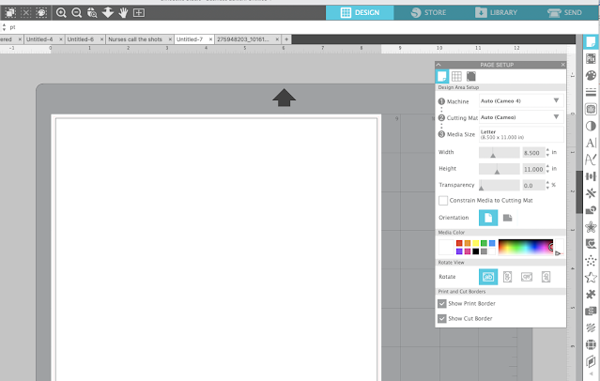Open the Rhinestones dotted star panel
This screenshot has width=600, height=381.
(x=591, y=261)
